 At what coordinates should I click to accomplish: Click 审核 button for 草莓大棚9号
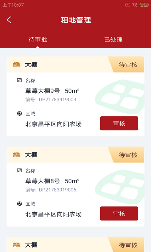[119, 123]
